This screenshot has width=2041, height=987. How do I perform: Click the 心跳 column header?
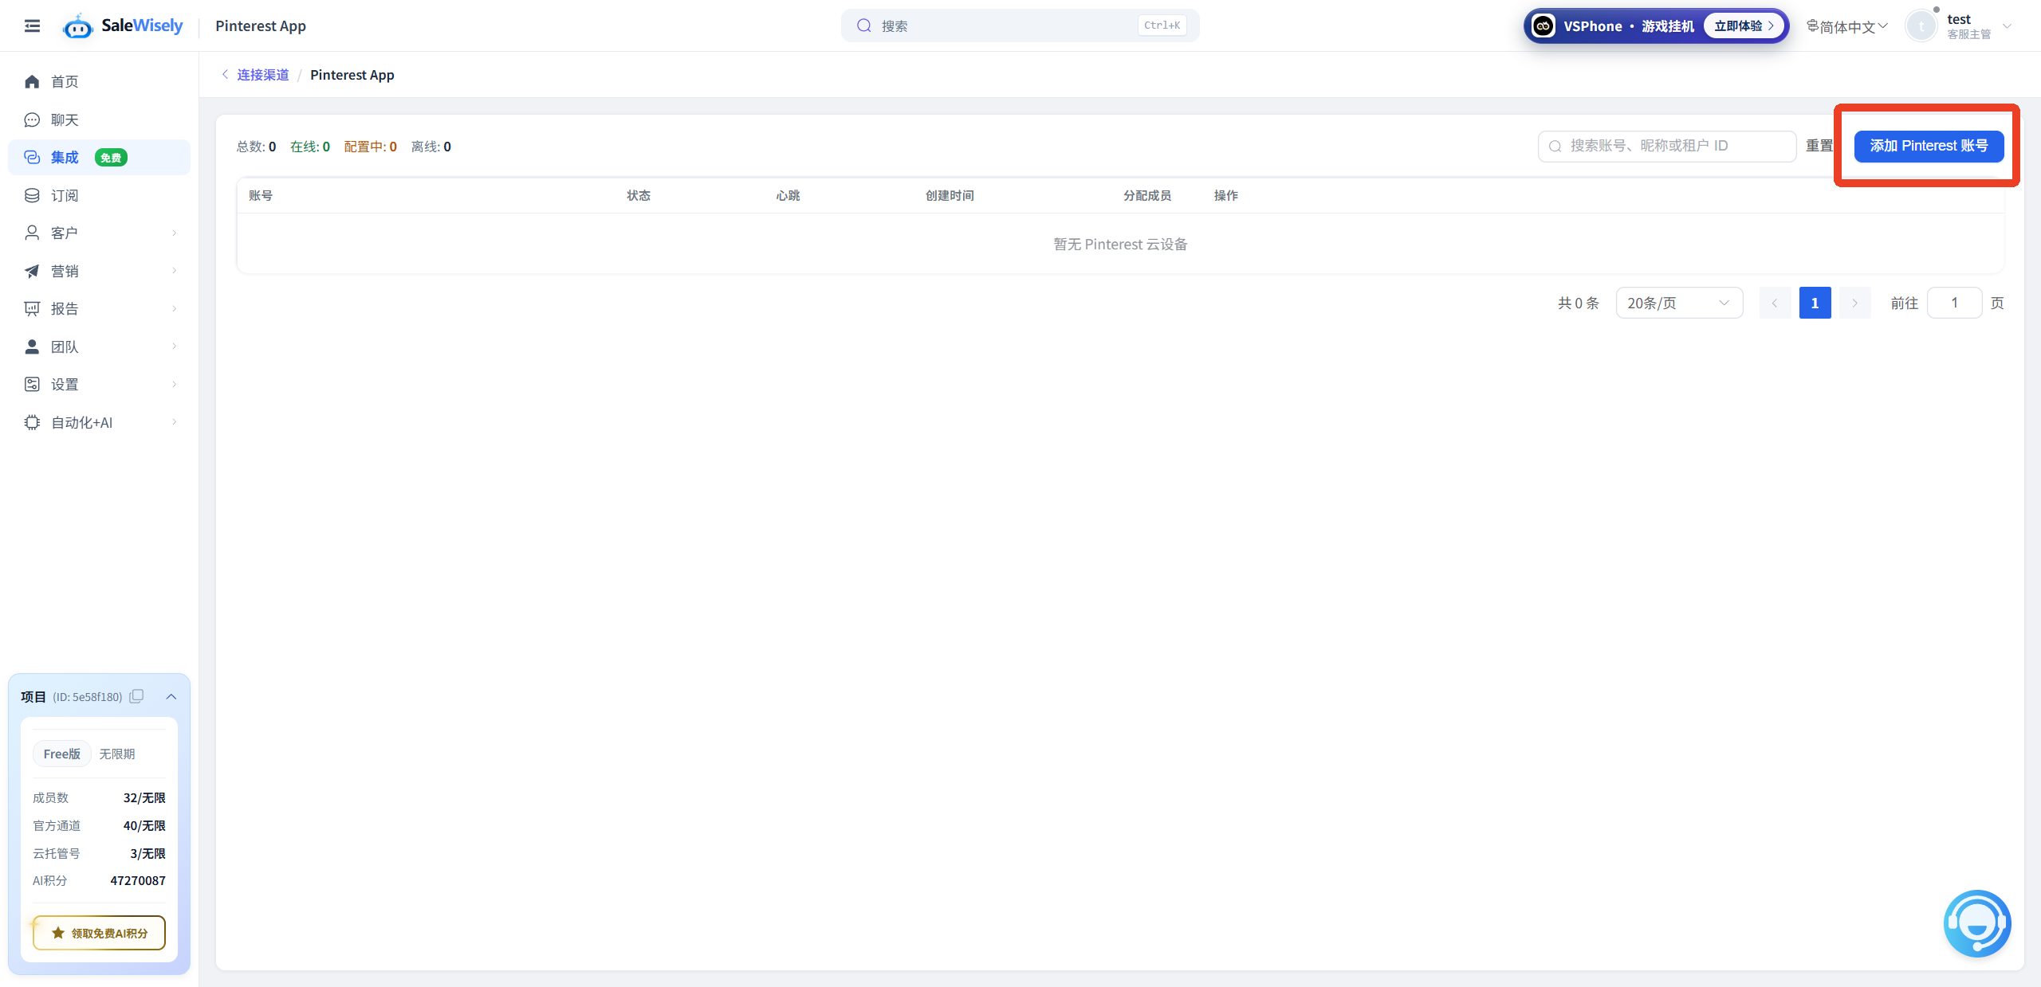pyautogui.click(x=788, y=195)
